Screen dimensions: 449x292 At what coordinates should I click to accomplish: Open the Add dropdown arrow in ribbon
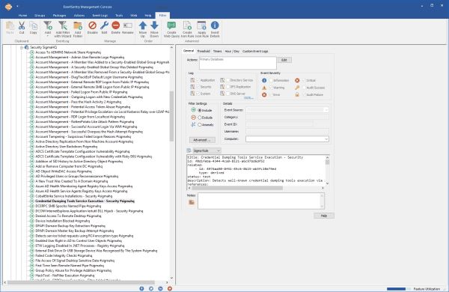tap(48, 37)
